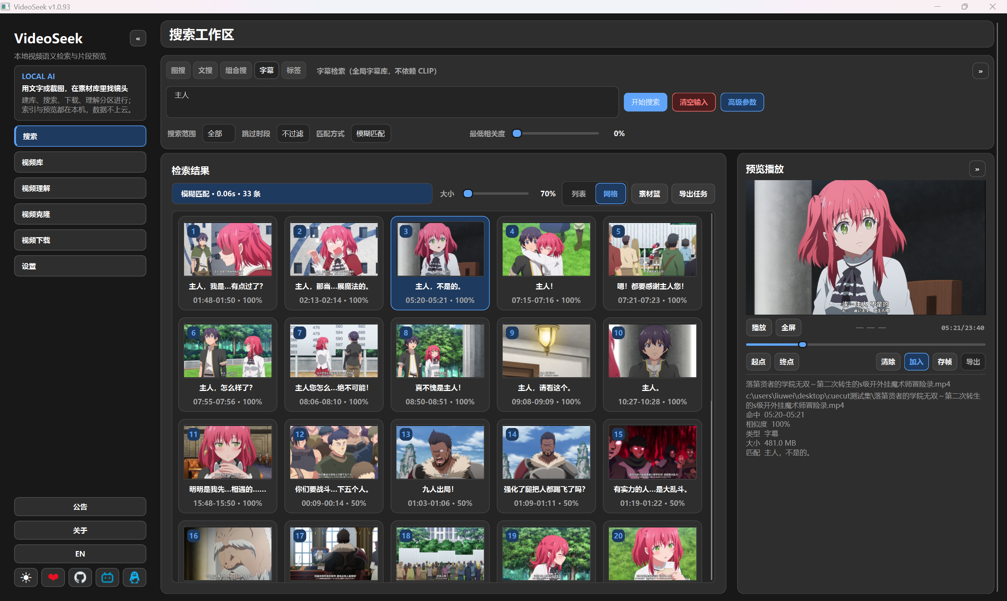The image size is (1007, 601).
Task: Click 全屏 to go fullscreen
Action: 788,328
